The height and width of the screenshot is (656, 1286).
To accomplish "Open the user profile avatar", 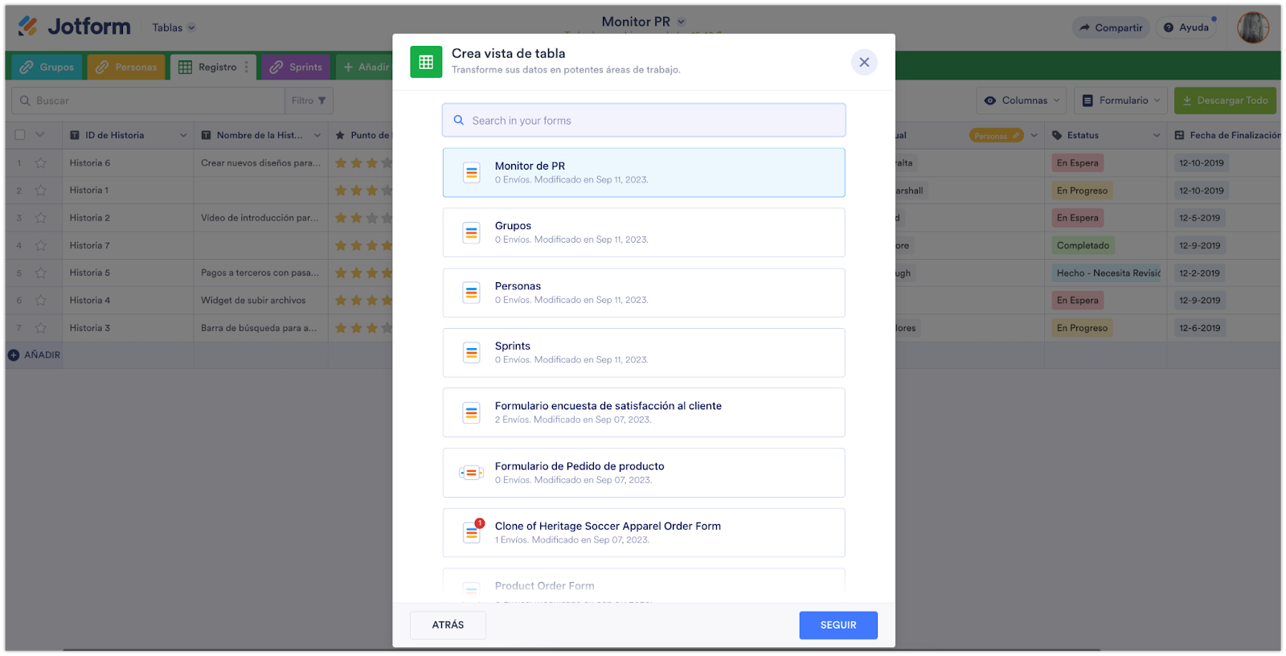I will coord(1252,27).
